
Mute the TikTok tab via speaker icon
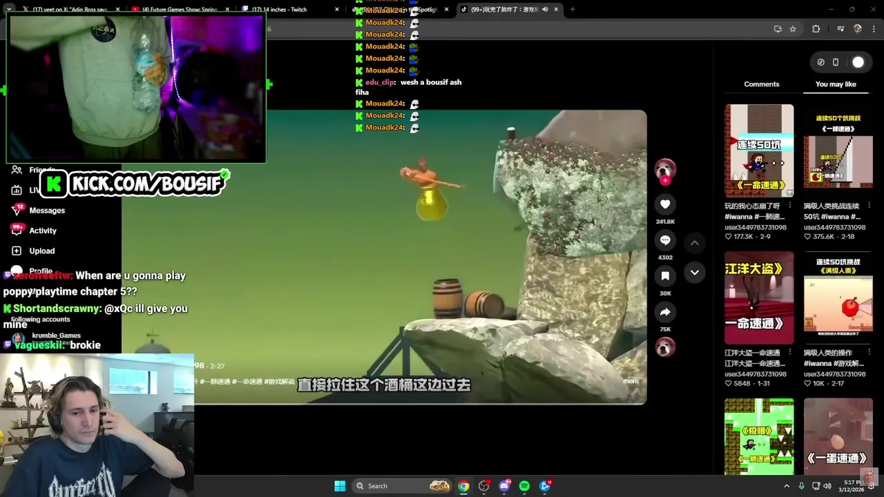[x=545, y=10]
